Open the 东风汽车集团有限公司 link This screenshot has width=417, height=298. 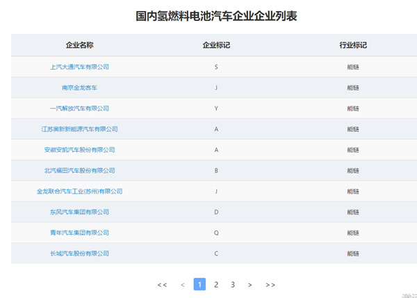coord(79,212)
